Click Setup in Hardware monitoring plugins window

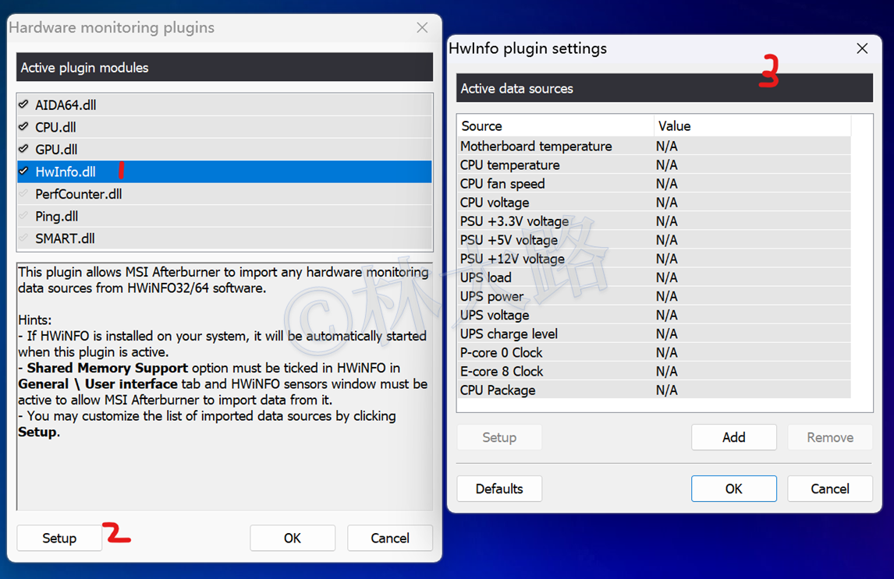(59, 538)
